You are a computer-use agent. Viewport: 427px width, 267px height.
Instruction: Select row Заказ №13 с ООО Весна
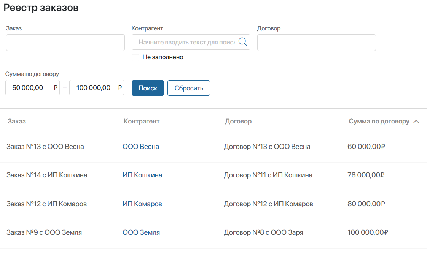[x=213, y=148]
